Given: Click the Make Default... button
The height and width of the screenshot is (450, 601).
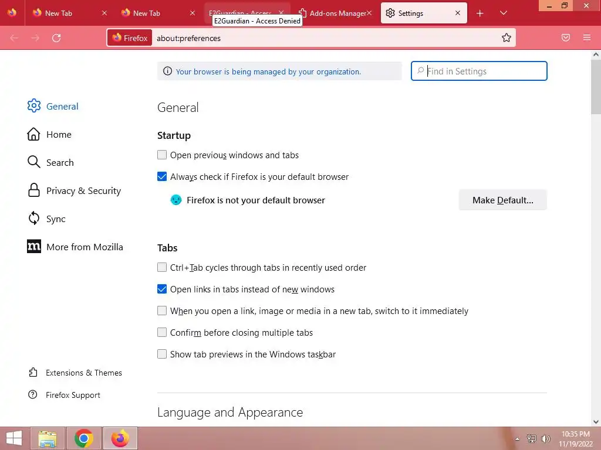Looking at the screenshot, I should point(502,200).
